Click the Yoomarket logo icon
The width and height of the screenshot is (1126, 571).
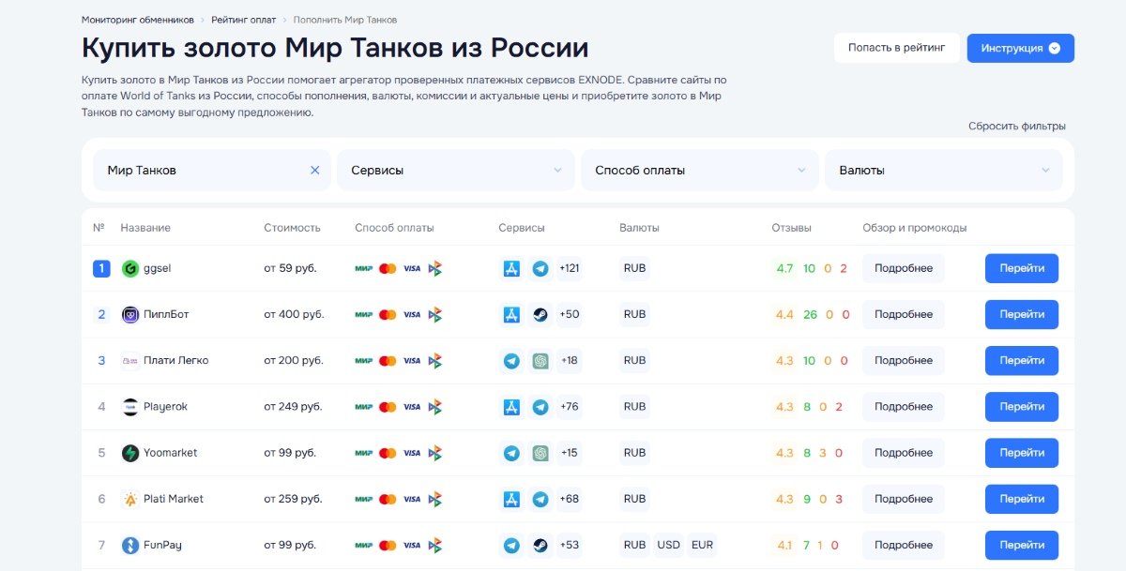[x=130, y=453]
